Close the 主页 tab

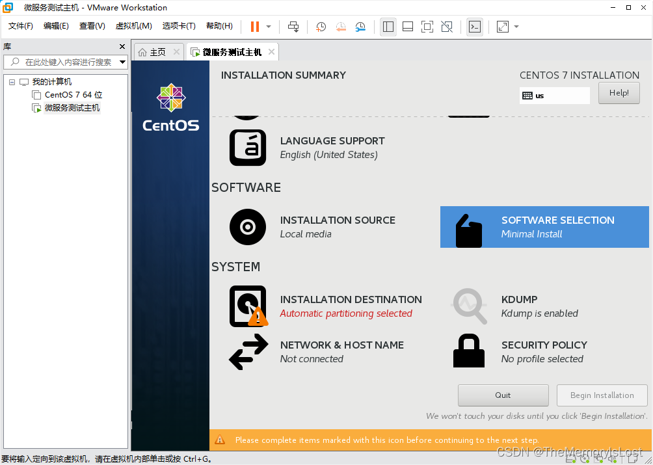click(176, 52)
